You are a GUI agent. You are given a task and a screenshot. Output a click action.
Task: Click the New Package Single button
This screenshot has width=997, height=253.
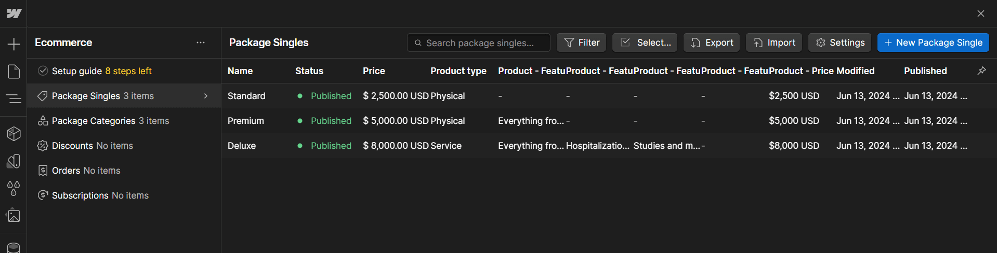pyautogui.click(x=933, y=43)
